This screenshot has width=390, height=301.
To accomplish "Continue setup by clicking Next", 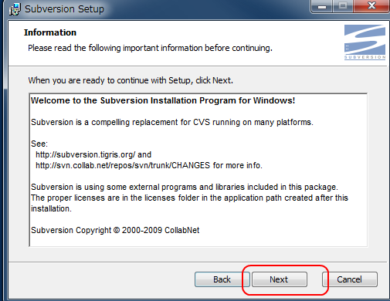I will tap(280, 279).
